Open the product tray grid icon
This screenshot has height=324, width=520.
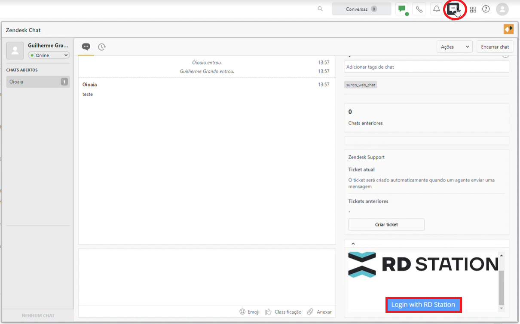473,9
